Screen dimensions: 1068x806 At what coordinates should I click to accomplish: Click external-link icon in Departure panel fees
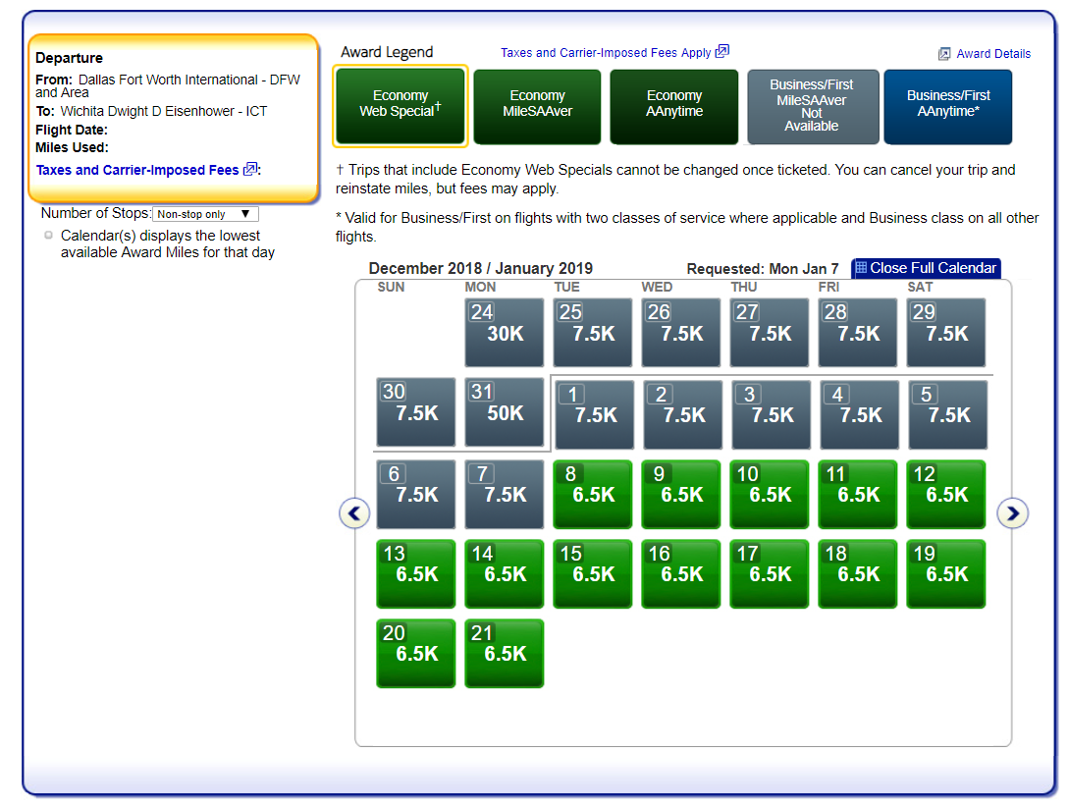coord(249,170)
